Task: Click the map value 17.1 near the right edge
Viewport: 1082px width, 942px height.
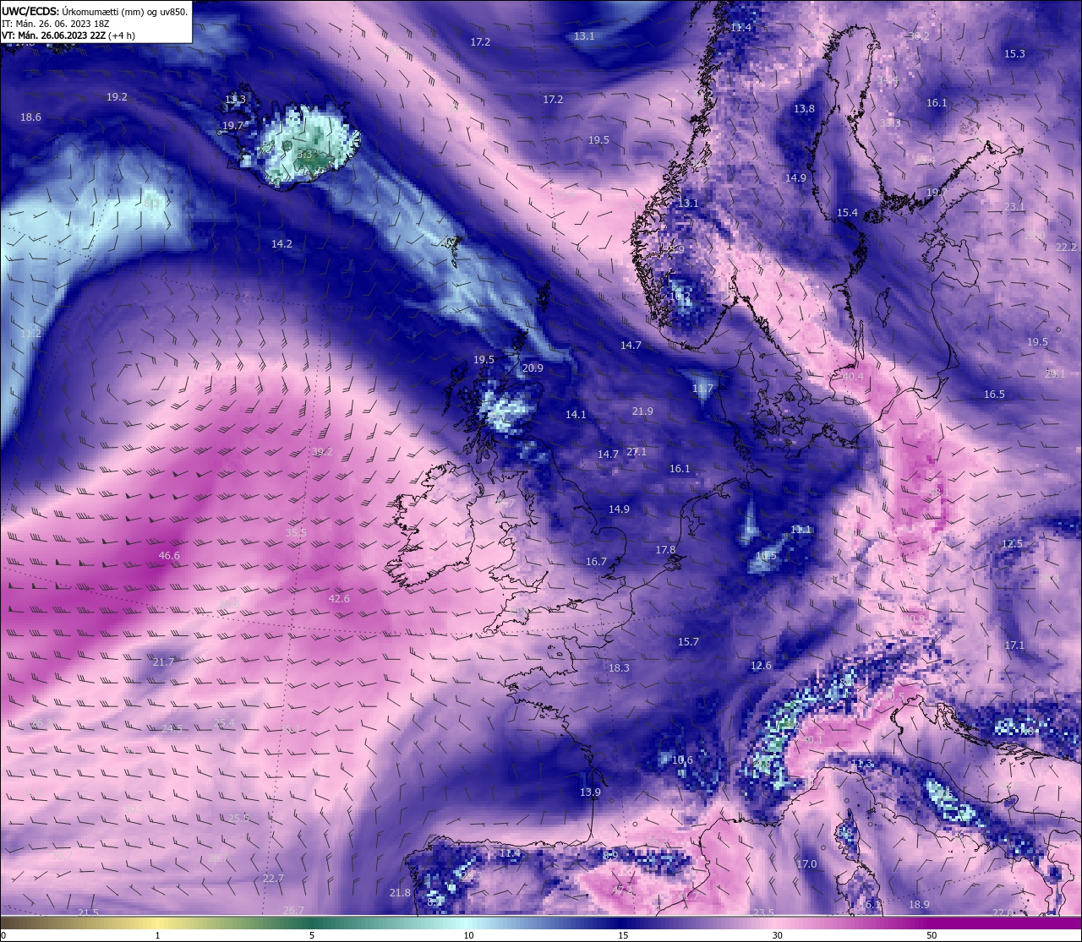Action: coord(1014,645)
